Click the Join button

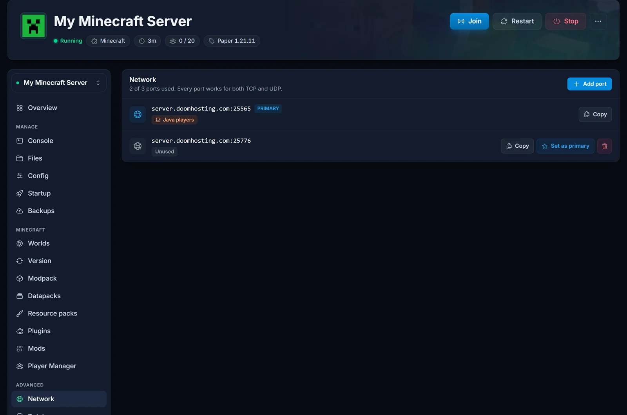pos(469,21)
